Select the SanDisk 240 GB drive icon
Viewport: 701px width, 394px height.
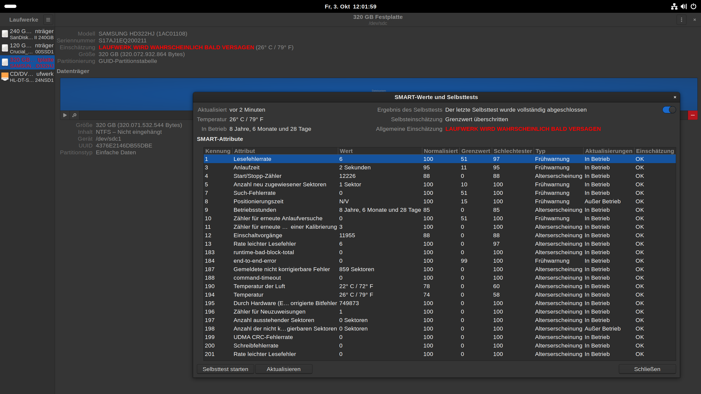(5, 34)
